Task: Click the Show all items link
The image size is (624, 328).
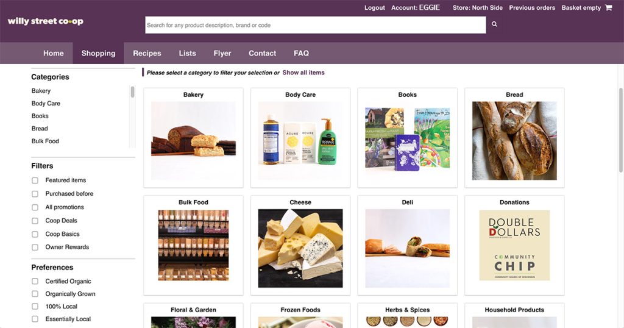Action: tap(303, 73)
